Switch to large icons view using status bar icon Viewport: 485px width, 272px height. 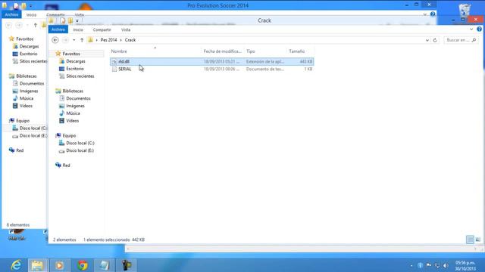coord(478,240)
